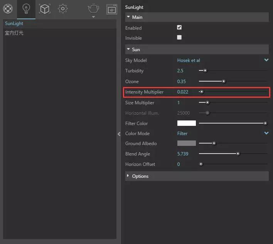Click the Horizon Offset slider handle
The image size is (273, 244).
tap(201, 164)
